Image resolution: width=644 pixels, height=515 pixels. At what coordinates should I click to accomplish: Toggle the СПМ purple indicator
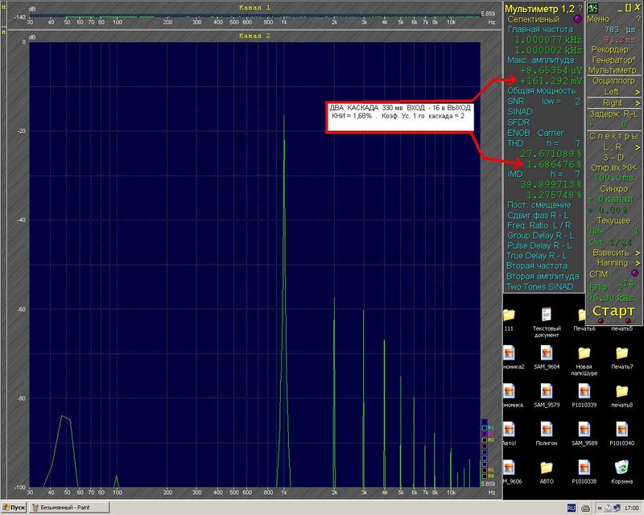click(x=634, y=274)
